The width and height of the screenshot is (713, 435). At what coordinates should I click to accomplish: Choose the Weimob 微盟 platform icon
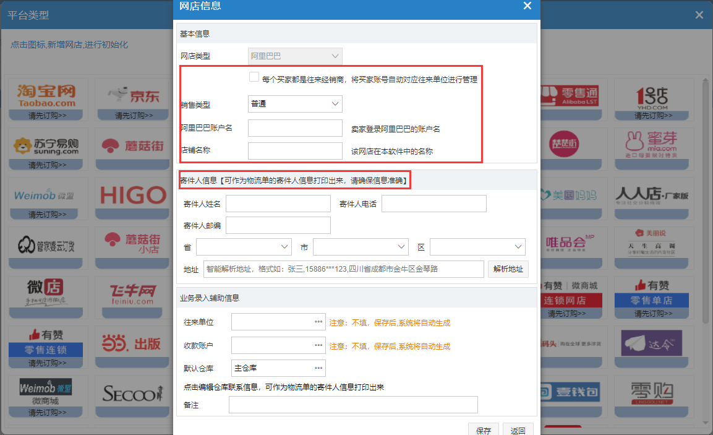[44, 195]
